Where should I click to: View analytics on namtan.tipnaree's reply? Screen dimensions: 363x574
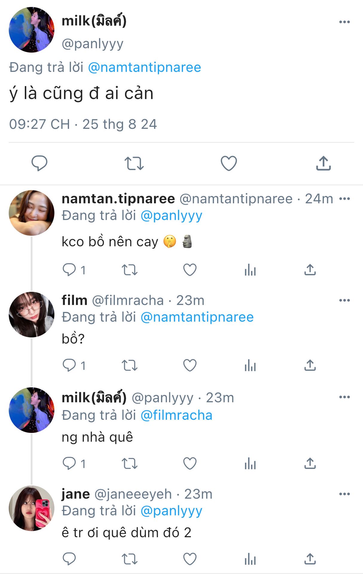[x=250, y=270]
